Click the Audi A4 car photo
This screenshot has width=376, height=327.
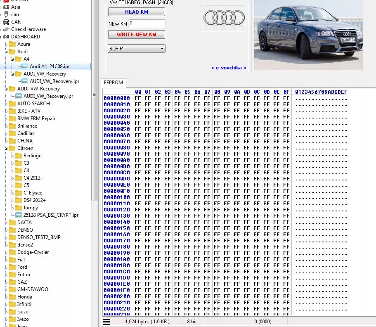click(x=308, y=35)
